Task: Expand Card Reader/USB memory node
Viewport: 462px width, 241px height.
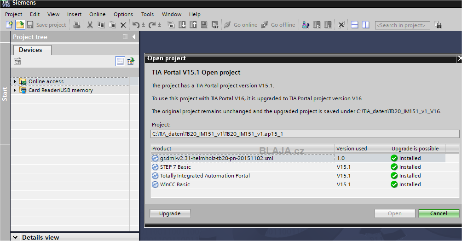Action: point(14,90)
